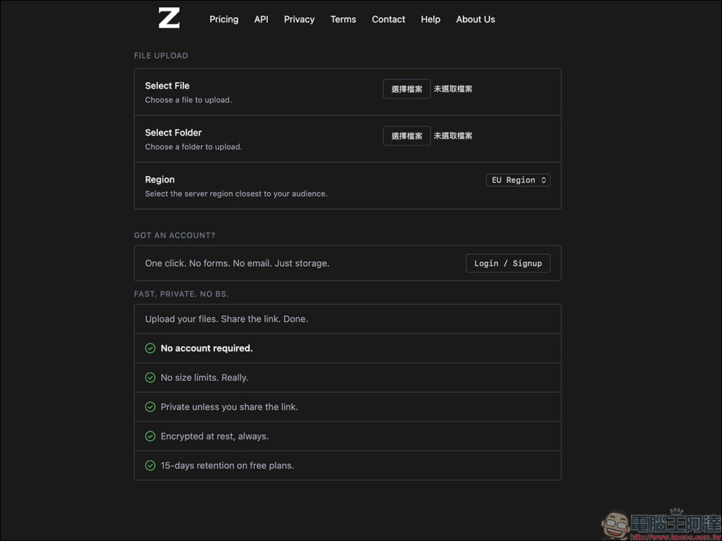
Task: Click the 選擇檔案 button under Select File
Action: click(x=406, y=89)
